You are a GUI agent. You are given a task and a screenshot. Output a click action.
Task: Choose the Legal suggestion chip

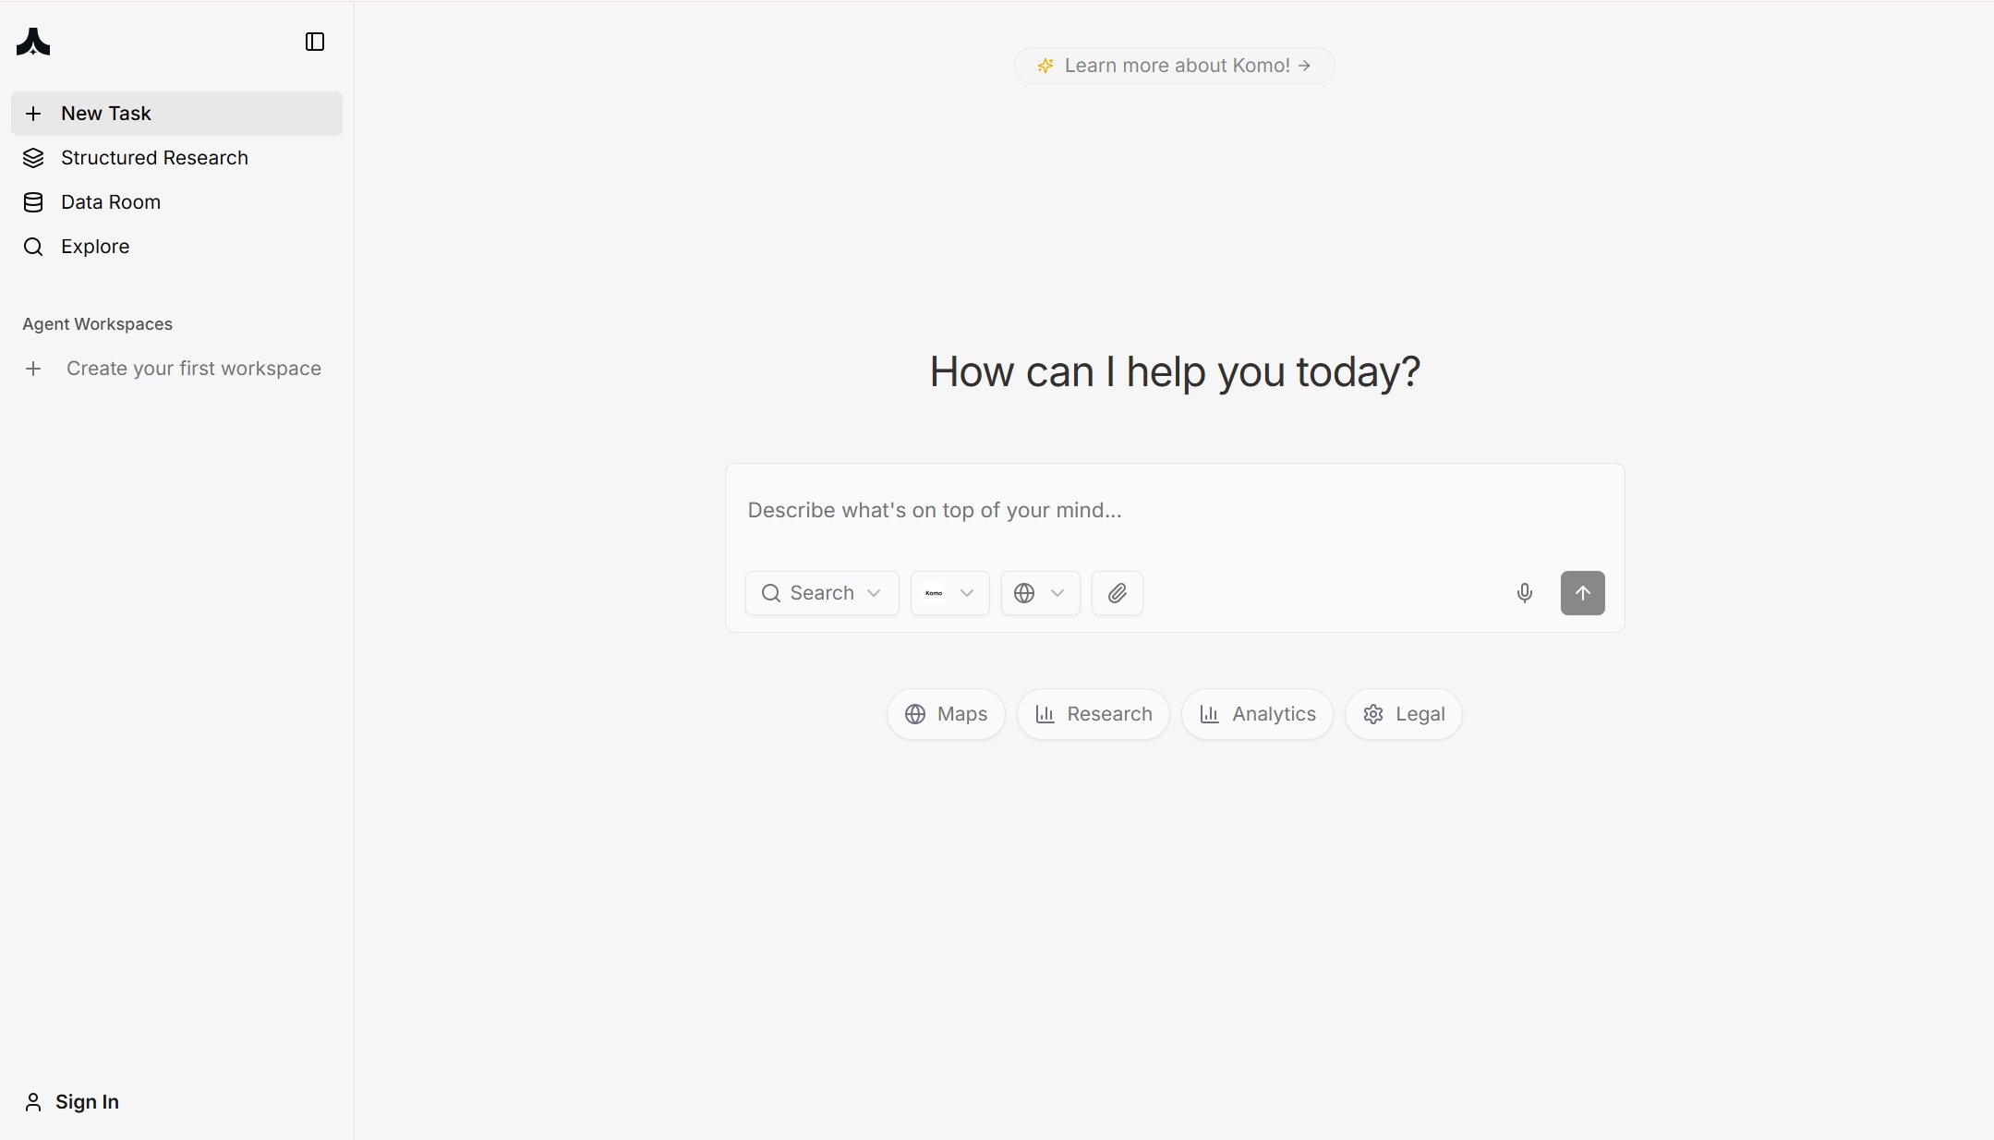pos(1403,714)
